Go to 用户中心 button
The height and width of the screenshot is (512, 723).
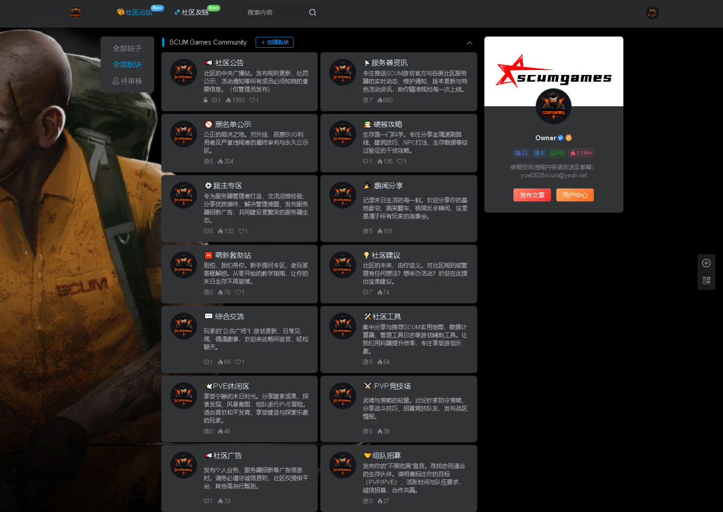pos(575,195)
